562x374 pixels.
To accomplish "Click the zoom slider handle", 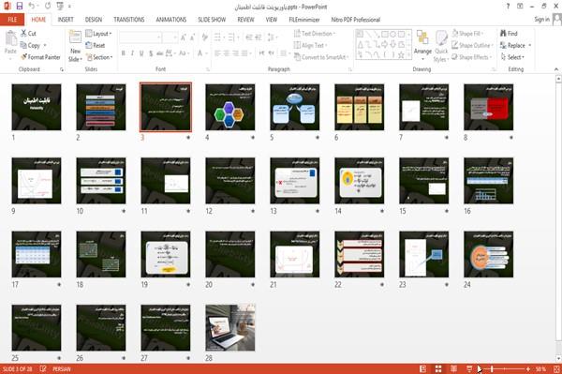I will [x=492, y=368].
